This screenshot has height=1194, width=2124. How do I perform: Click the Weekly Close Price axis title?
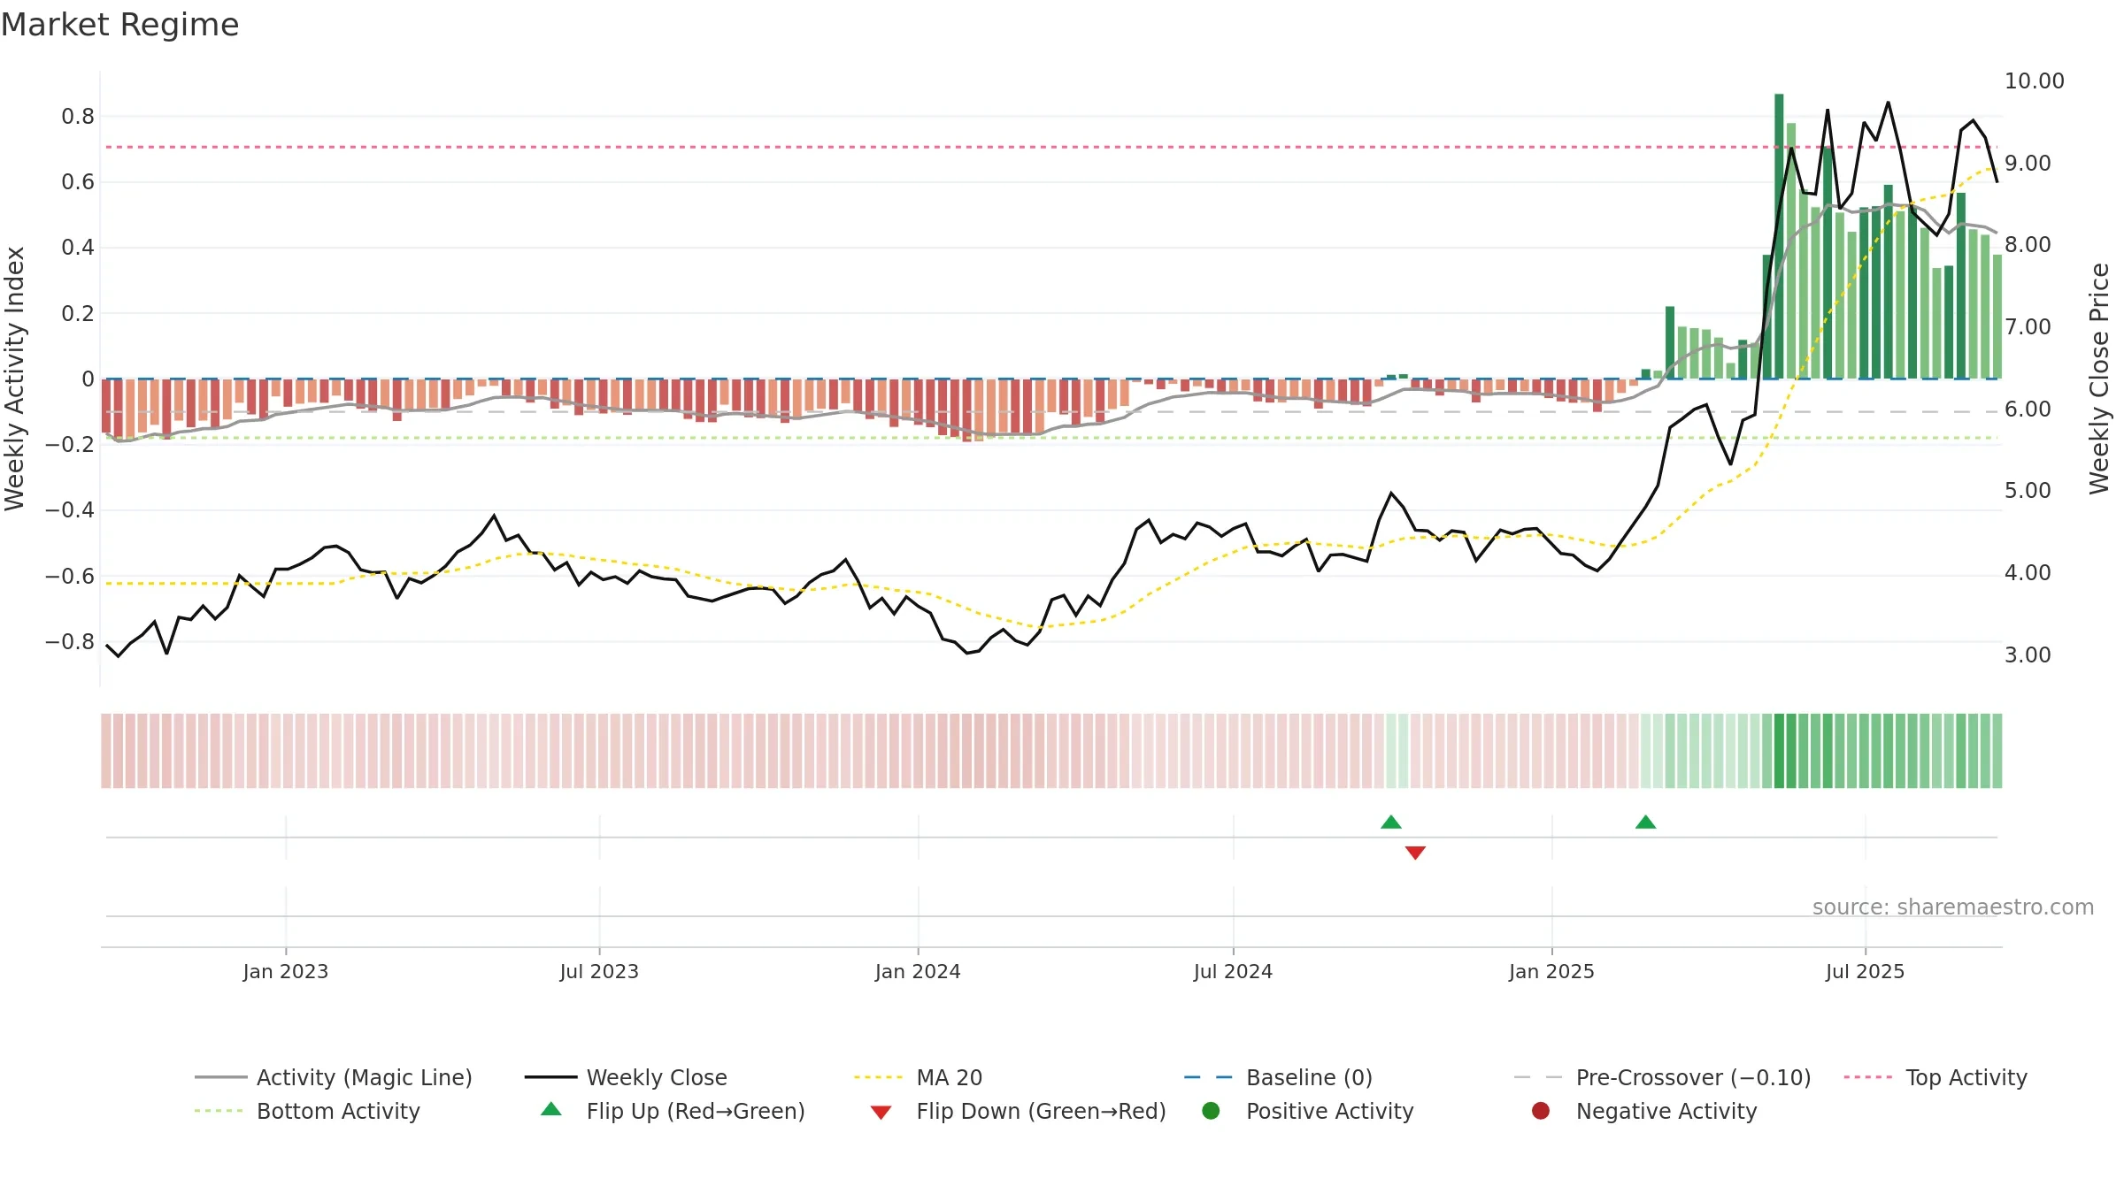2099,379
